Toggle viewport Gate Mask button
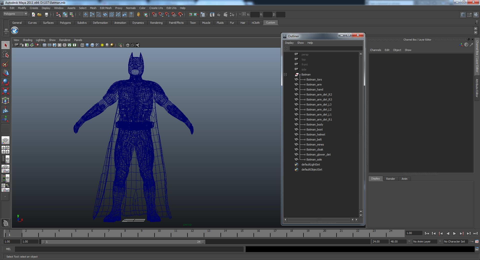The width and height of the screenshot is (480, 260). click(x=59, y=45)
